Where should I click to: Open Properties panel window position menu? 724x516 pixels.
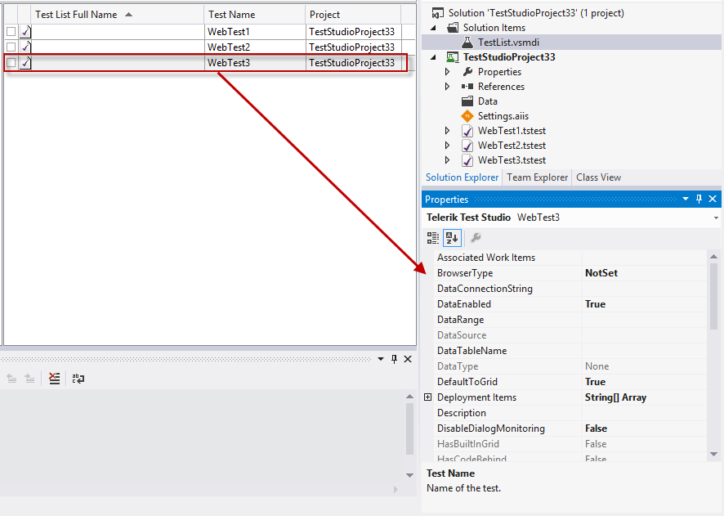[686, 199]
